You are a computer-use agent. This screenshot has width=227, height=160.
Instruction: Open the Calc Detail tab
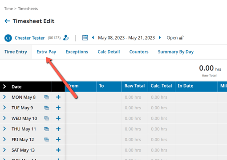click(109, 52)
